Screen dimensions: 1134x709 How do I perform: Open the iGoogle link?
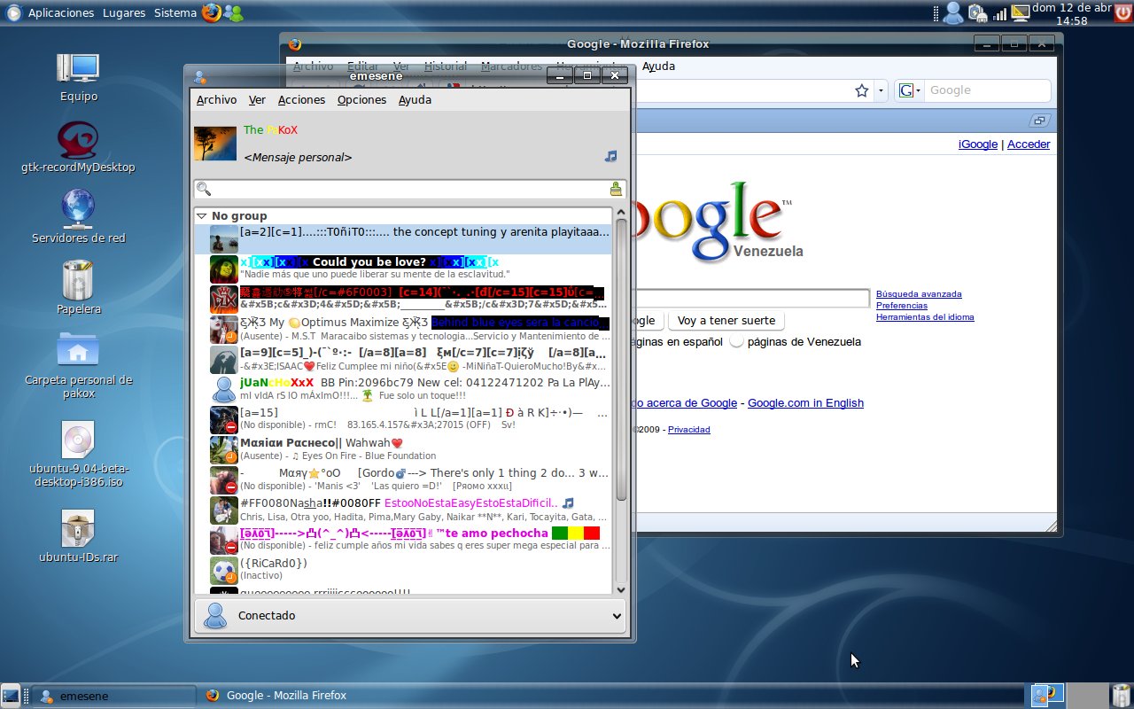pos(978,144)
